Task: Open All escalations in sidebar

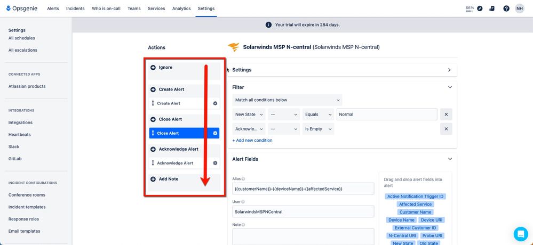Action: tap(23, 50)
